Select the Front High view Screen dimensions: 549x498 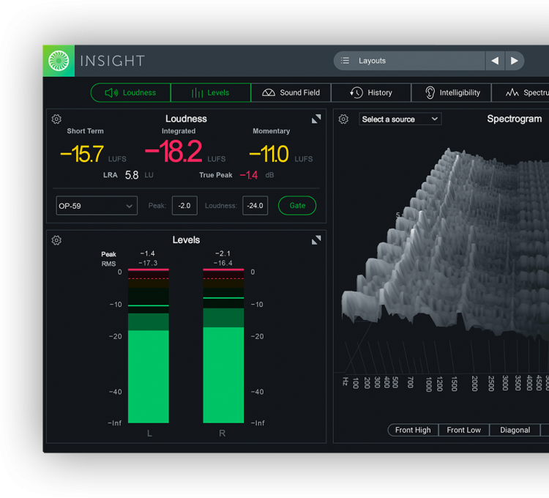[x=413, y=430]
